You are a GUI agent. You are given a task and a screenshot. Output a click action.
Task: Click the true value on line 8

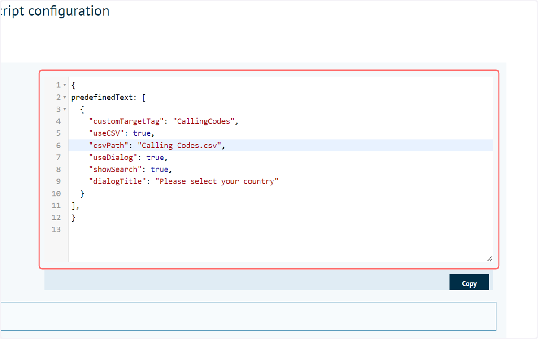[x=160, y=169]
